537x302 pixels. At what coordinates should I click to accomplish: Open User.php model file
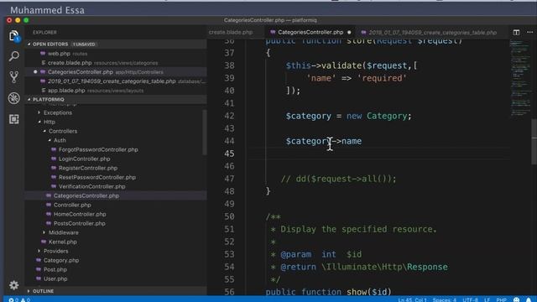tap(55, 279)
